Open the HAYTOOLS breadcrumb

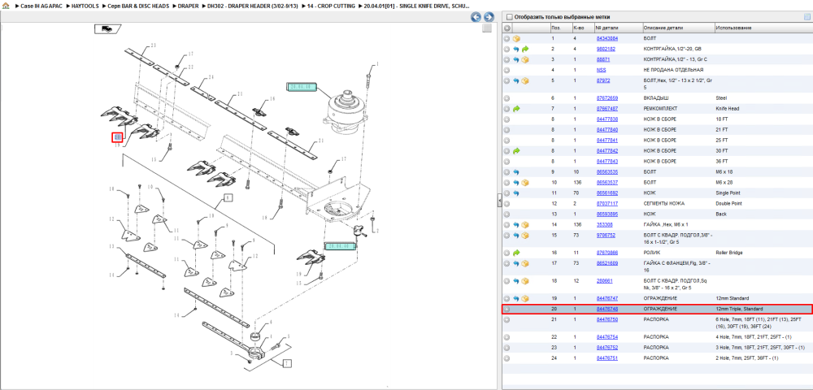[x=85, y=6]
